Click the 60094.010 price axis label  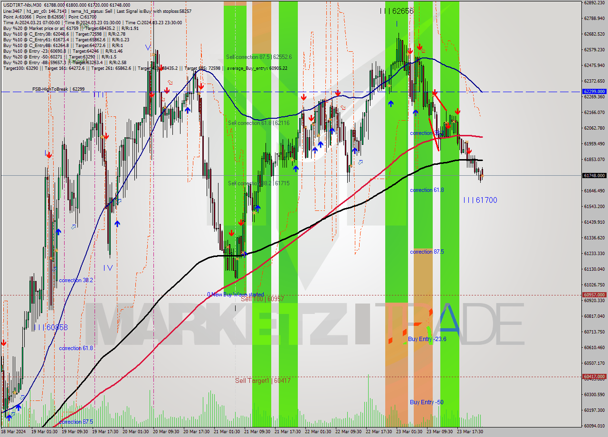point(594,426)
